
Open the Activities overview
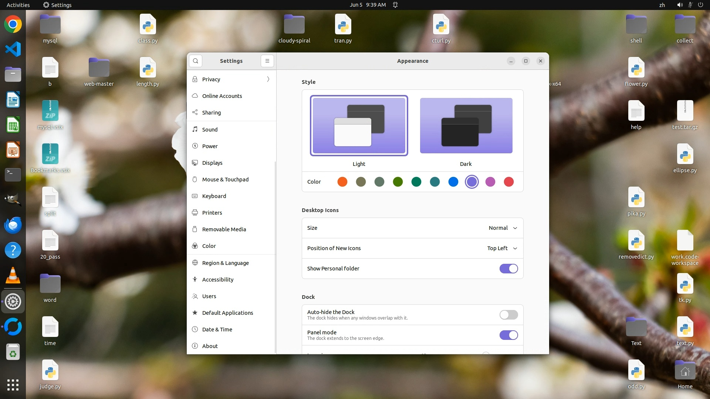pyautogui.click(x=18, y=5)
